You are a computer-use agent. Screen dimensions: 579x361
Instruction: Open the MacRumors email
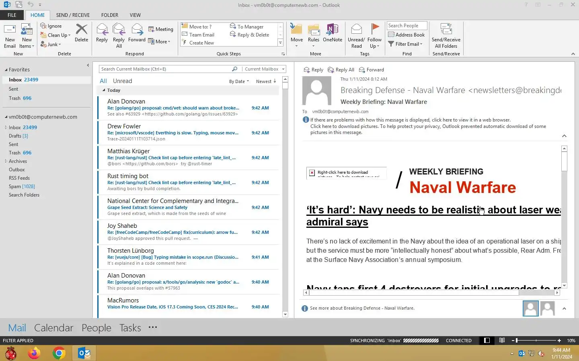pyautogui.click(x=189, y=306)
